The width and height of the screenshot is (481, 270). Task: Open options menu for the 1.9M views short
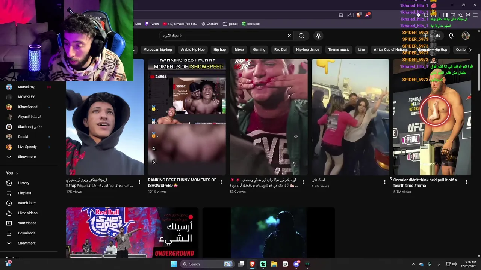385,182
